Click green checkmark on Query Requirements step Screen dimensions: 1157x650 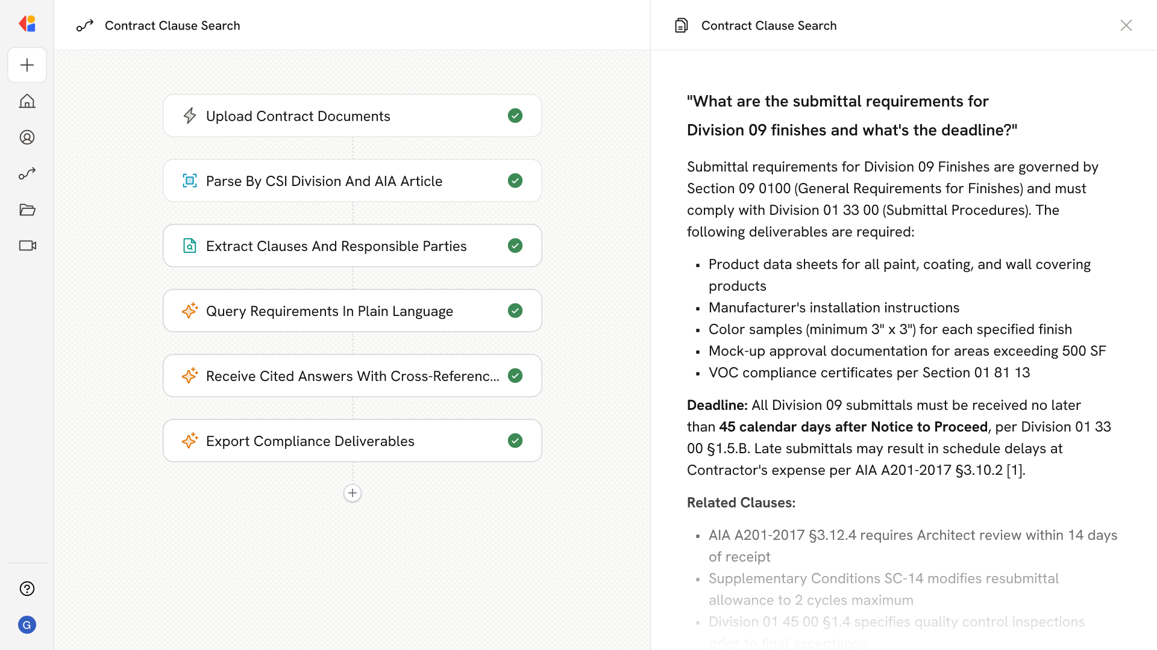point(515,311)
